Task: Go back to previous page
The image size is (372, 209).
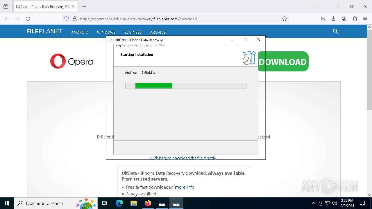Action: 7,19
